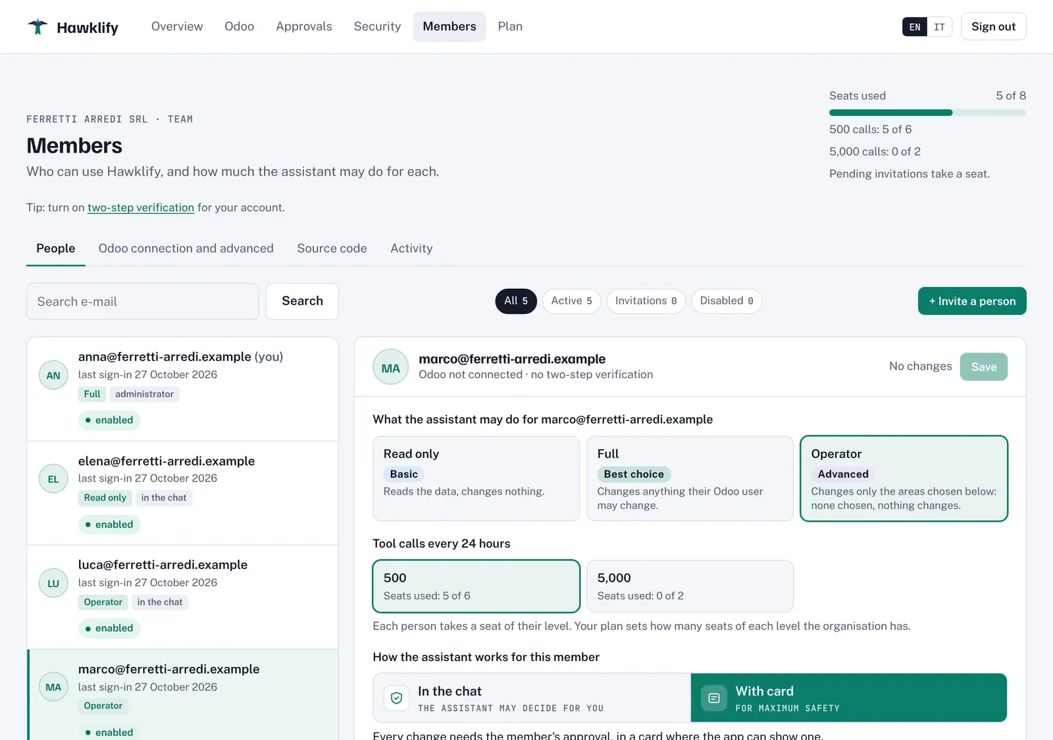Image resolution: width=1053 pixels, height=740 pixels.
Task: Choose the 5,000 tool calls option
Action: coord(690,586)
